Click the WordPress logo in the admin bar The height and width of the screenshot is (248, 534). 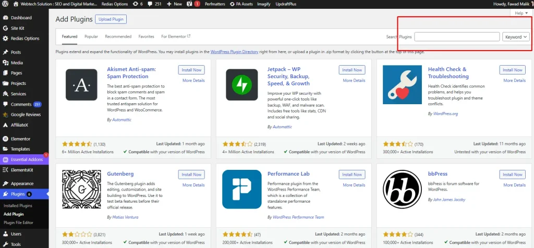(5, 4)
